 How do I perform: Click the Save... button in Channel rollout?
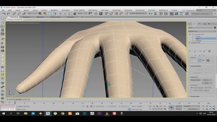pos(207,80)
